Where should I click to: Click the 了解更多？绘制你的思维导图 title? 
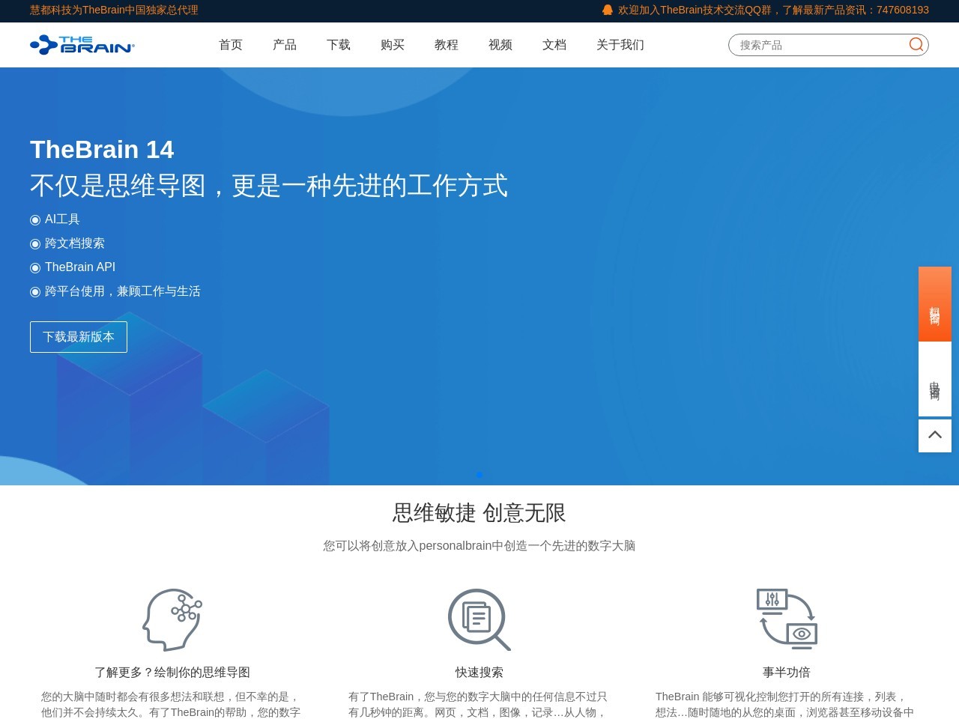pos(172,673)
